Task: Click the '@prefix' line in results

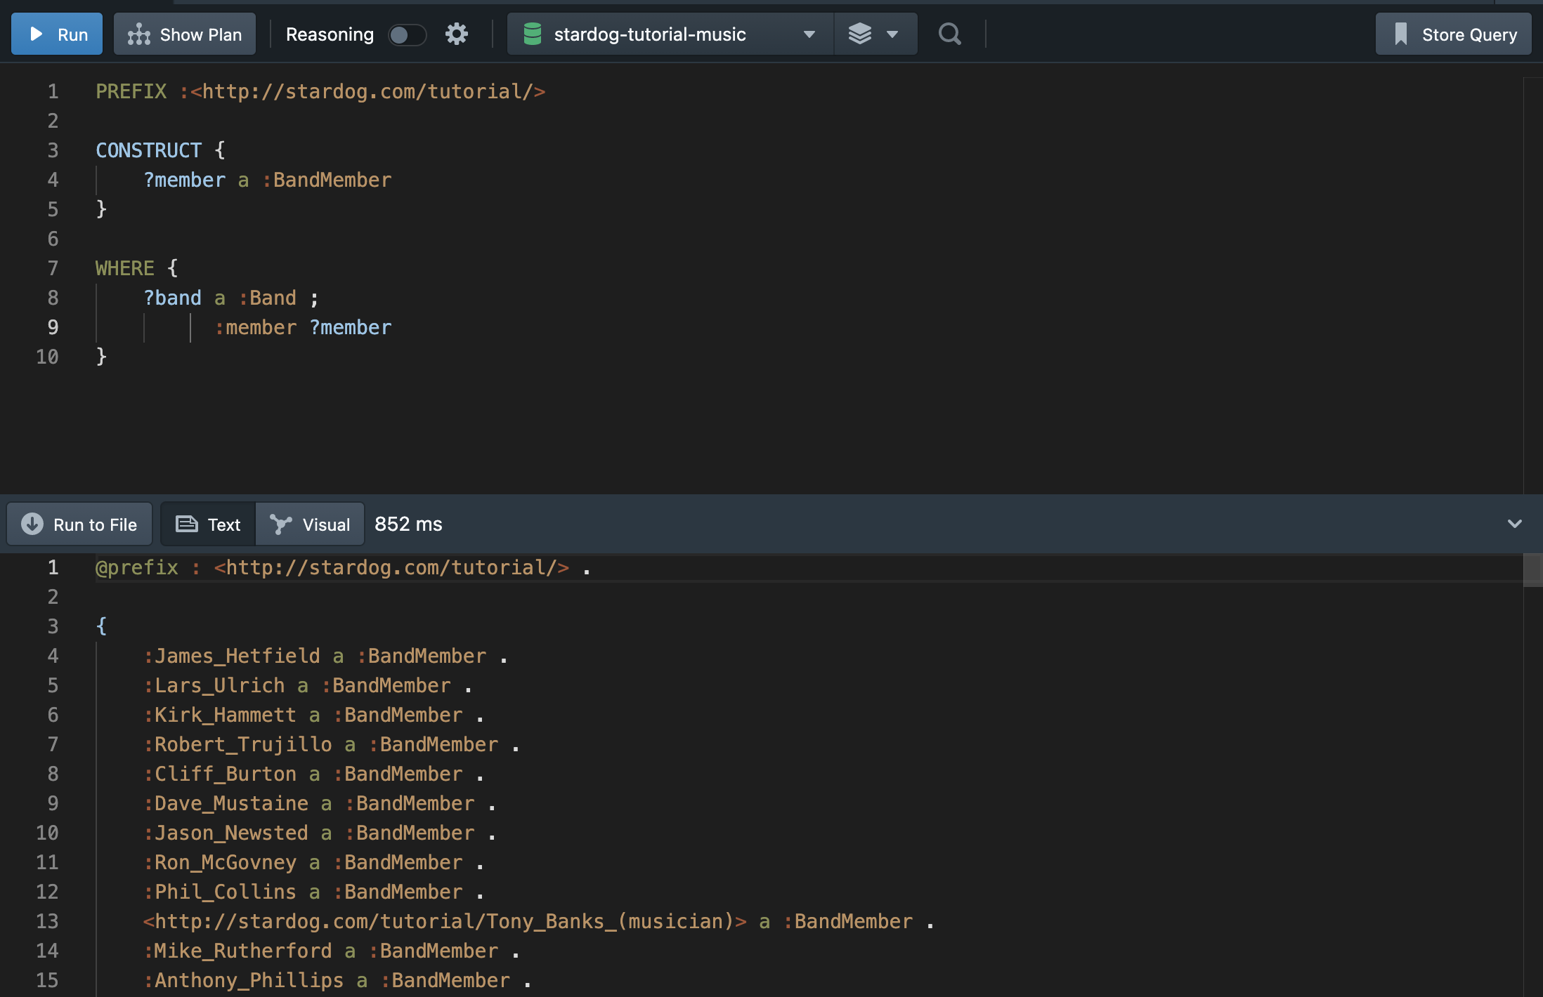Action: click(x=343, y=567)
